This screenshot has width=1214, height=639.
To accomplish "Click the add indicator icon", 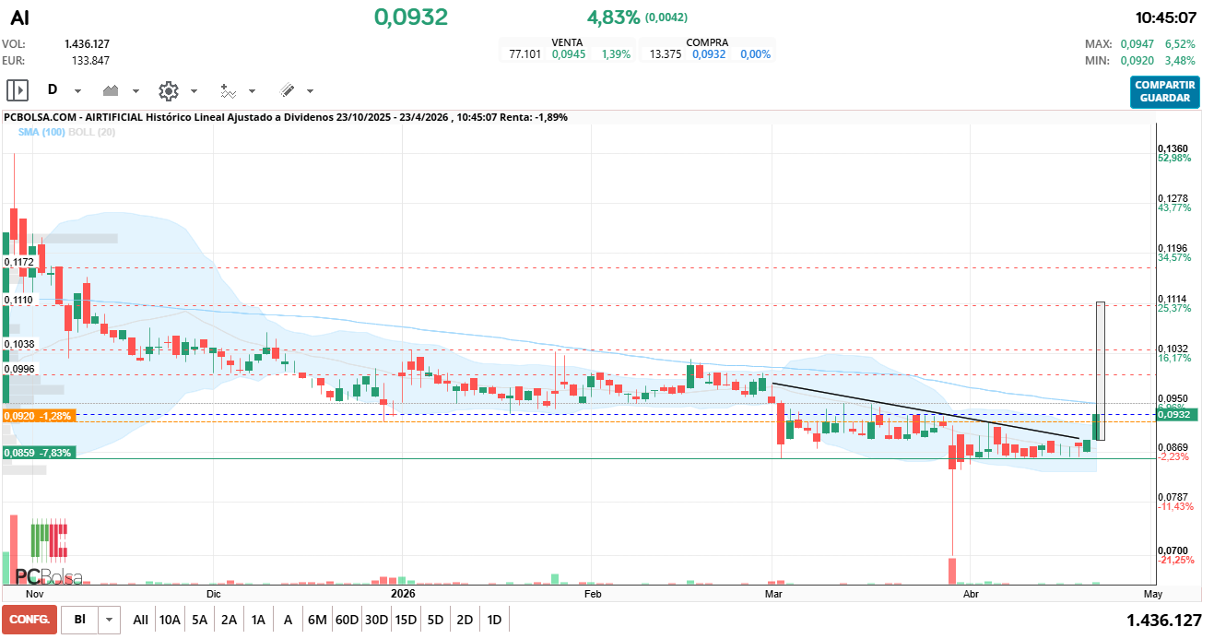I will [229, 90].
